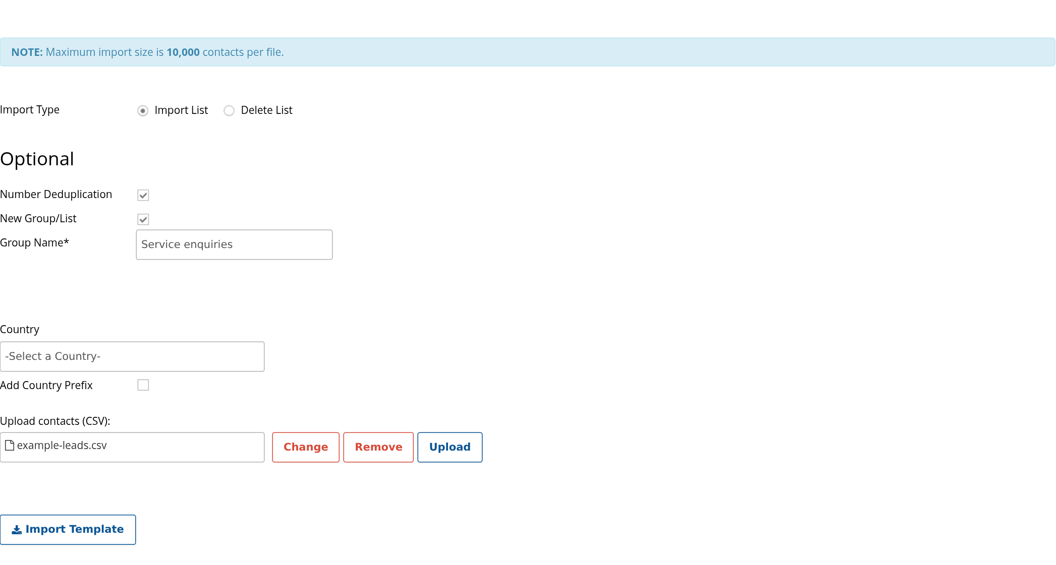Click the maximum import size note
The image size is (1056, 565).
pyautogui.click(x=528, y=52)
